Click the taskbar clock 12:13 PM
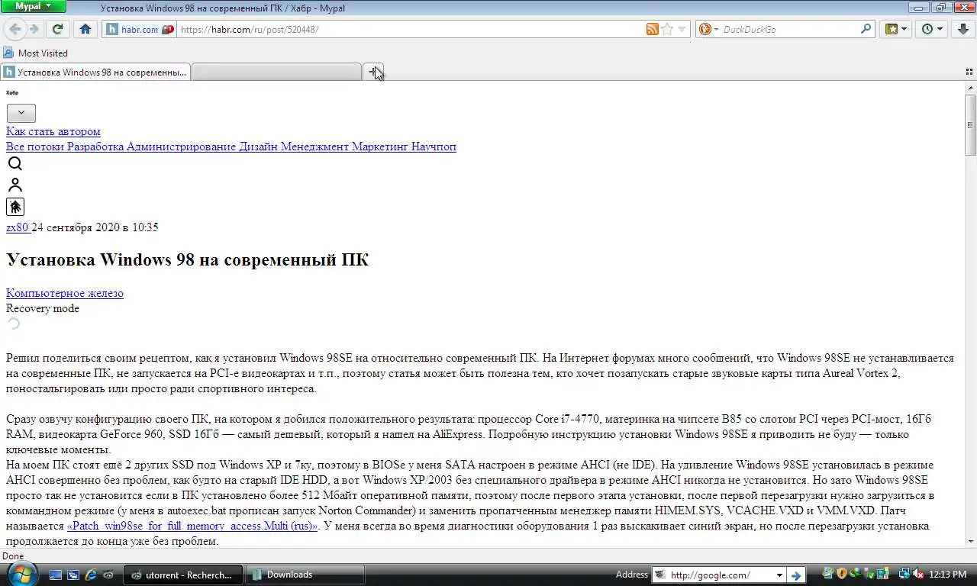The height and width of the screenshot is (586, 977). tap(950, 575)
